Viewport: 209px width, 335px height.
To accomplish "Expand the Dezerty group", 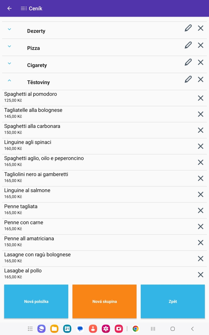I will [9, 29].
